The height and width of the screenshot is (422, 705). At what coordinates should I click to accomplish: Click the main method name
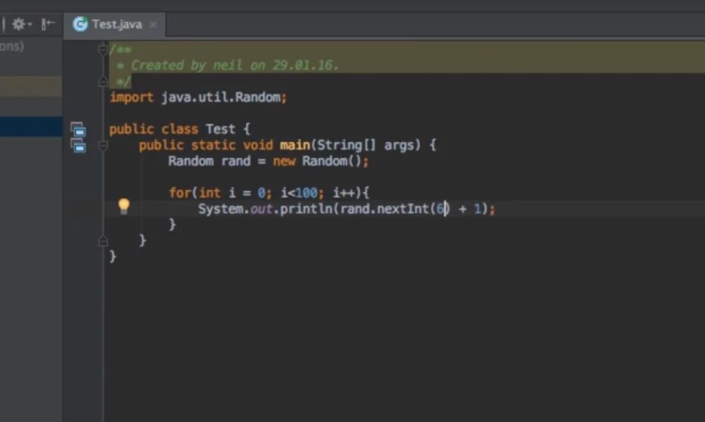point(294,145)
